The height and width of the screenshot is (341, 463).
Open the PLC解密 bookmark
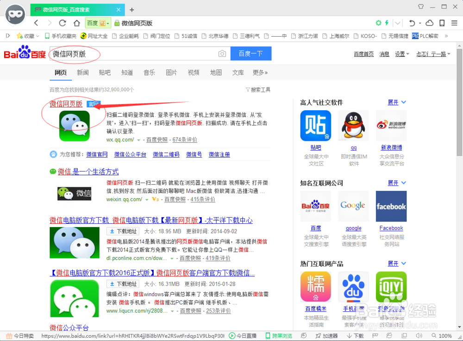click(x=425, y=36)
